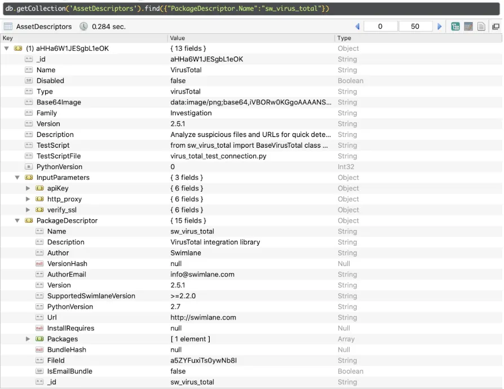Switch to table view mode

click(468, 26)
